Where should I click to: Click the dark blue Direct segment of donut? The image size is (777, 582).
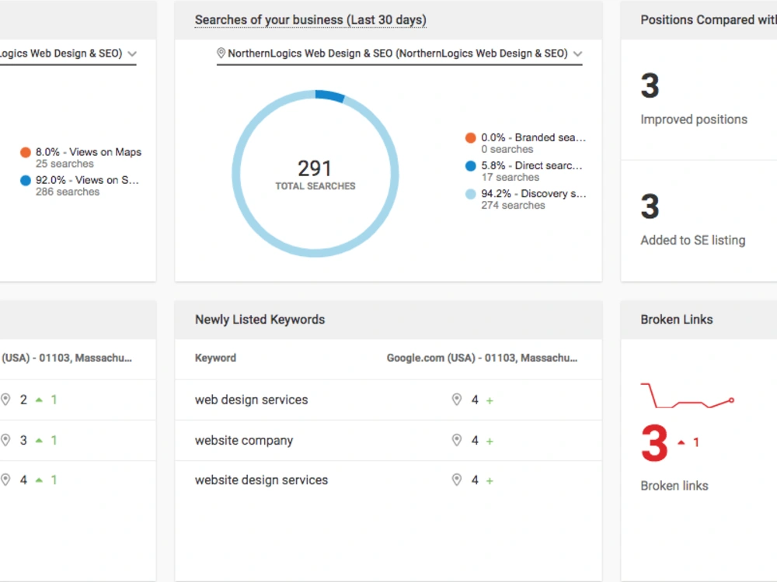tap(330, 95)
